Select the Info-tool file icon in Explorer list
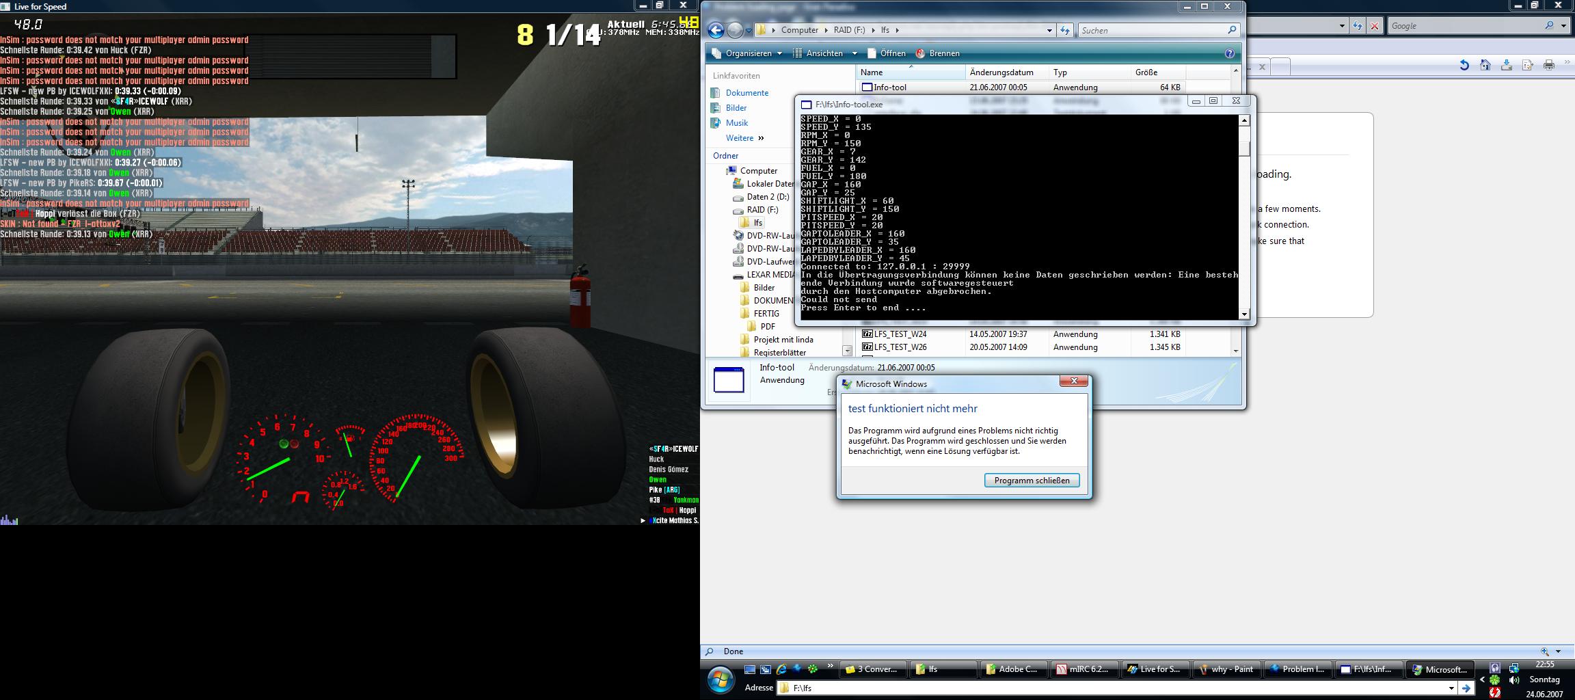 pos(867,87)
